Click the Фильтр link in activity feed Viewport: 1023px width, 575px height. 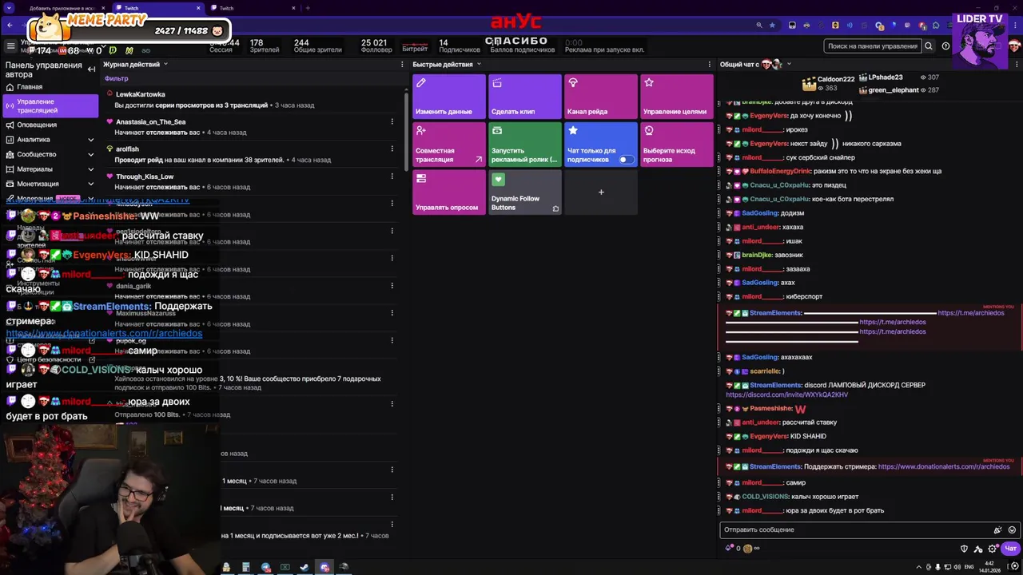116,78
